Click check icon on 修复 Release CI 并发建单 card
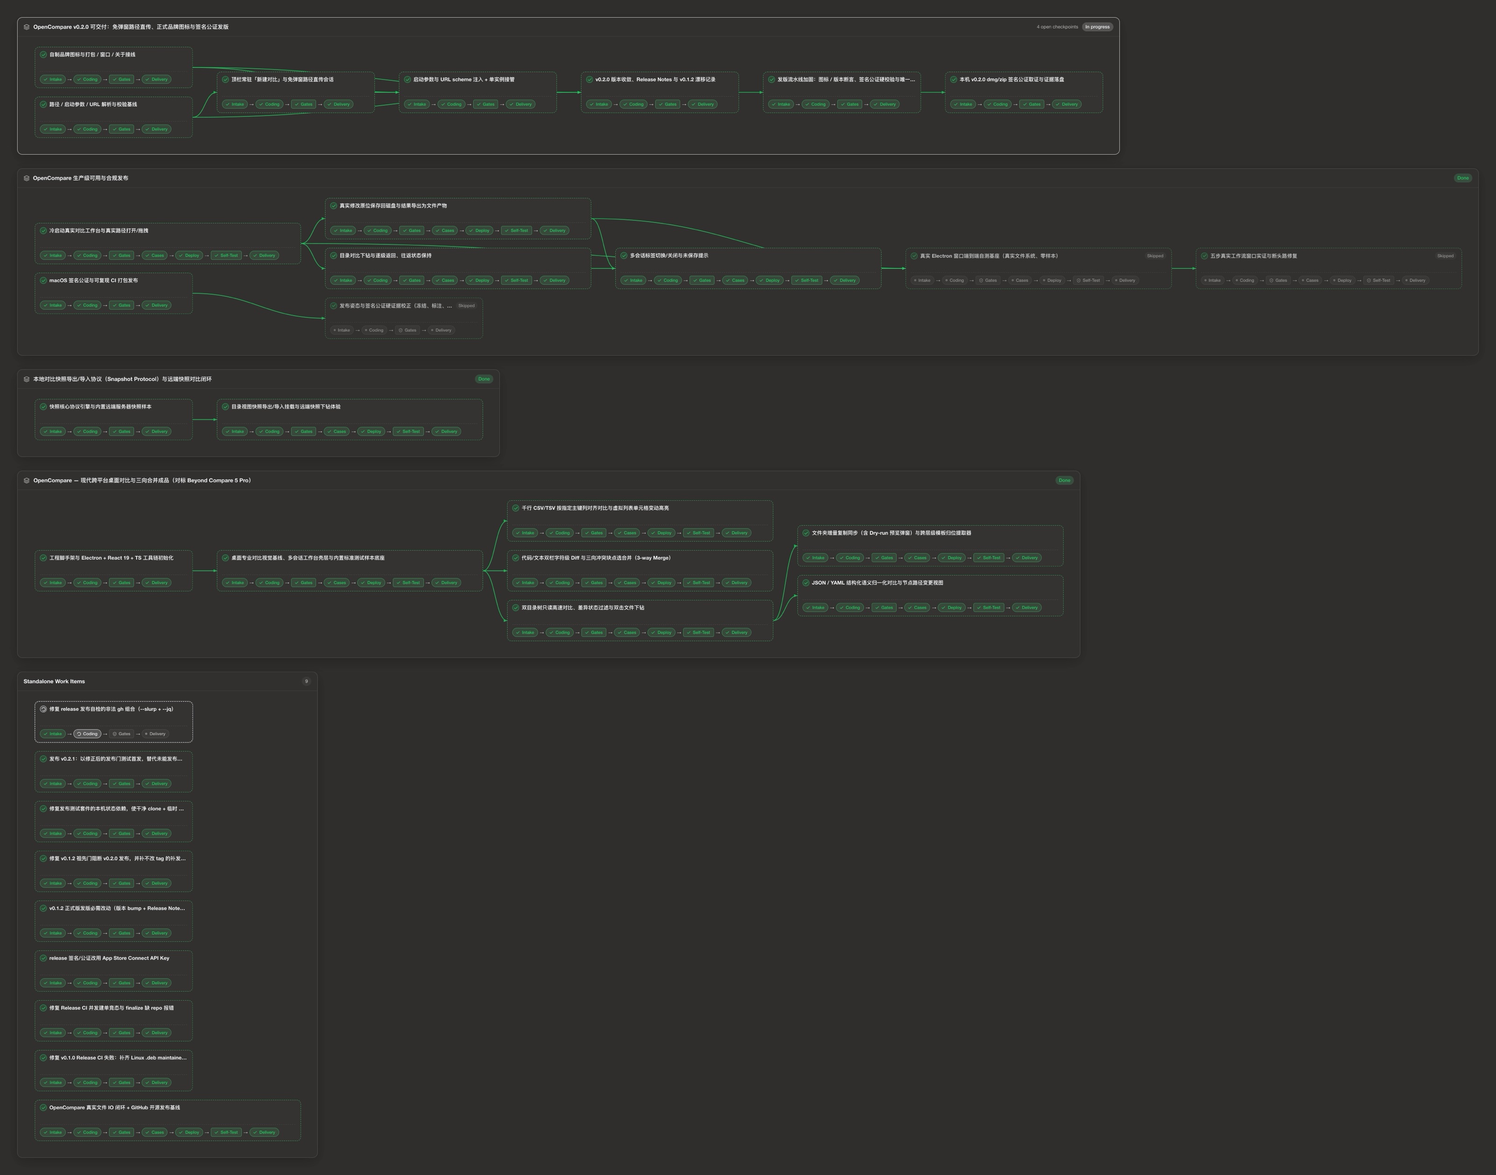This screenshot has width=1496, height=1175. 43,1008
